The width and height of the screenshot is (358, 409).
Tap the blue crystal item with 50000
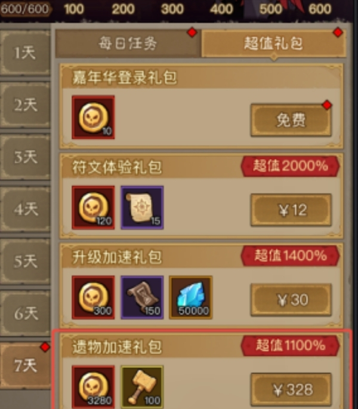(x=190, y=297)
